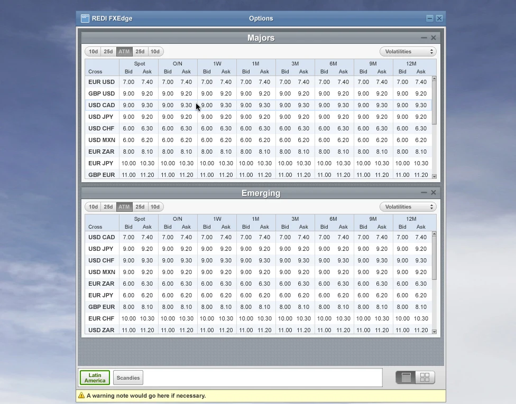Close the Majors panel
This screenshot has height=404, width=516.
click(x=434, y=38)
